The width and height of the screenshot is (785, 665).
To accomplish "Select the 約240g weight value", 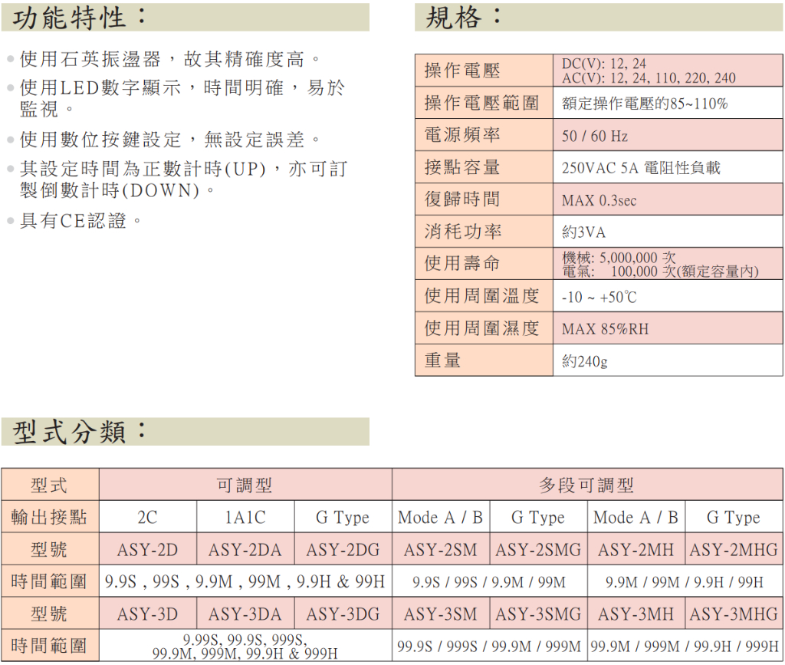I will click(584, 361).
